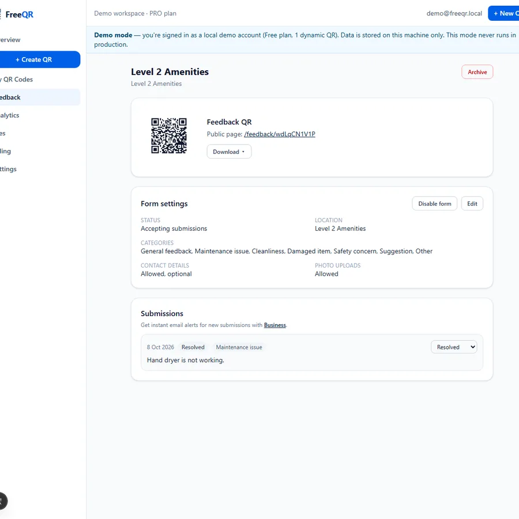Click the round dark icon at the bottom left
This screenshot has width=519, height=519.
point(2,501)
